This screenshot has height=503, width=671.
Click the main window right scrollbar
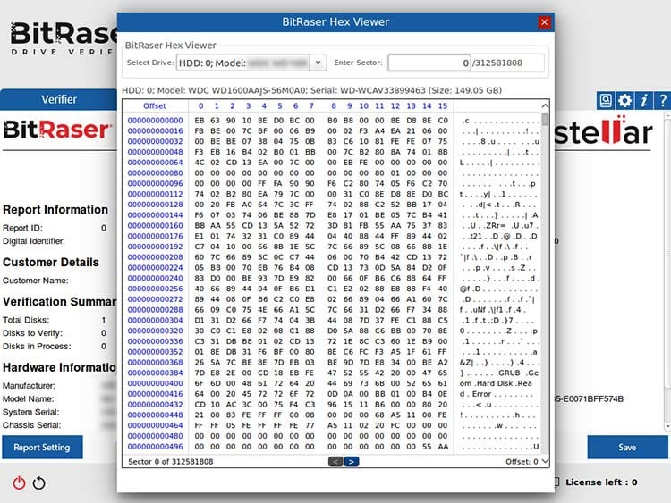[668, 271]
